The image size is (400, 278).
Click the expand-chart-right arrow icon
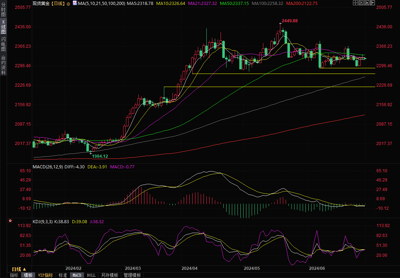pyautogui.click(x=372, y=3)
